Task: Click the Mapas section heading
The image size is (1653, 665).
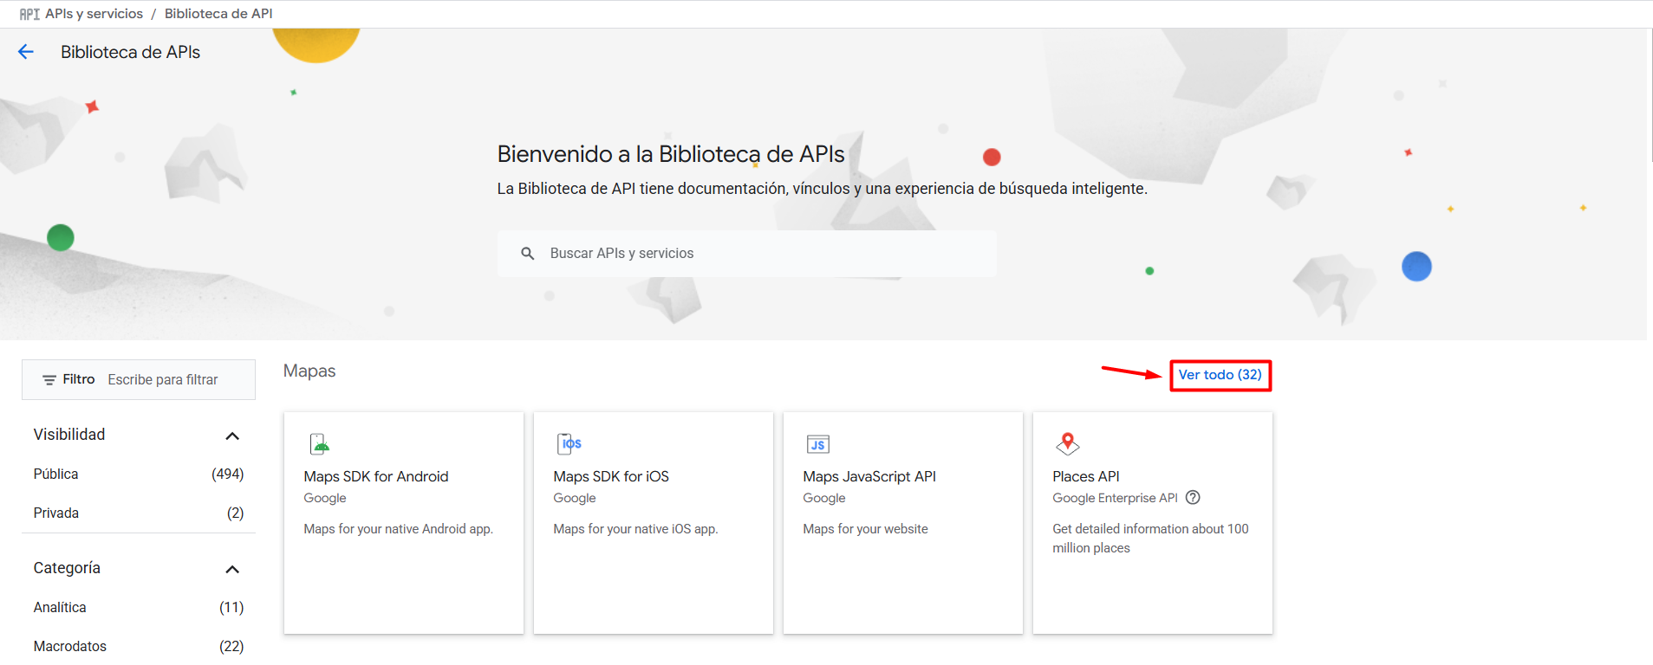Action: pos(309,371)
